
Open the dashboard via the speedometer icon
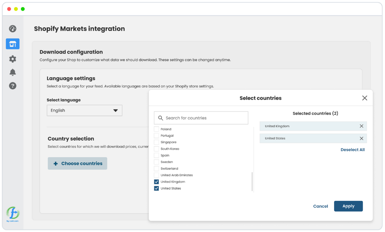[13, 28]
